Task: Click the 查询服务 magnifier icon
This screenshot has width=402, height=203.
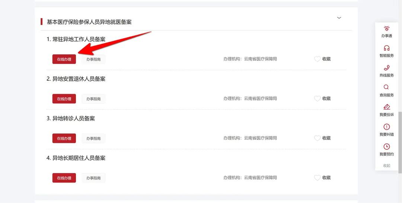Action: pos(386,88)
